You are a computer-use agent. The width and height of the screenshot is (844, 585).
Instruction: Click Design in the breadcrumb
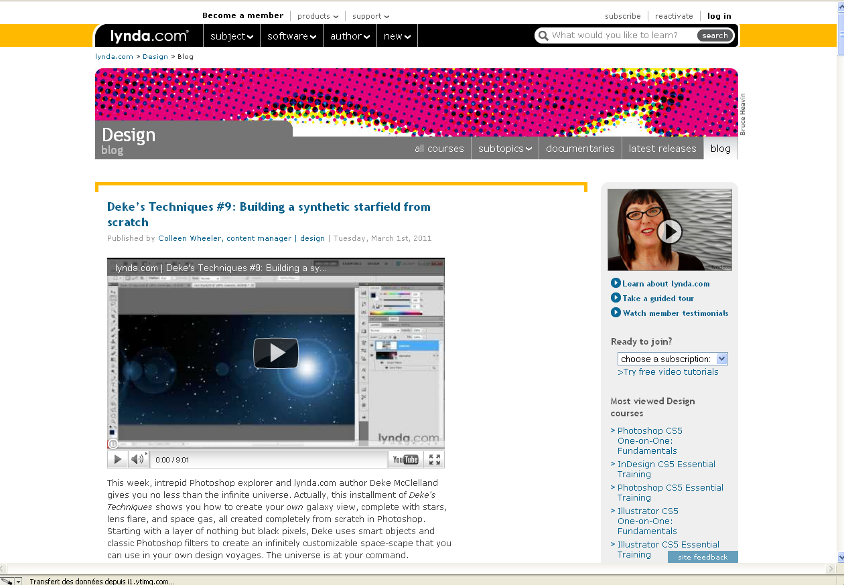[x=155, y=56]
